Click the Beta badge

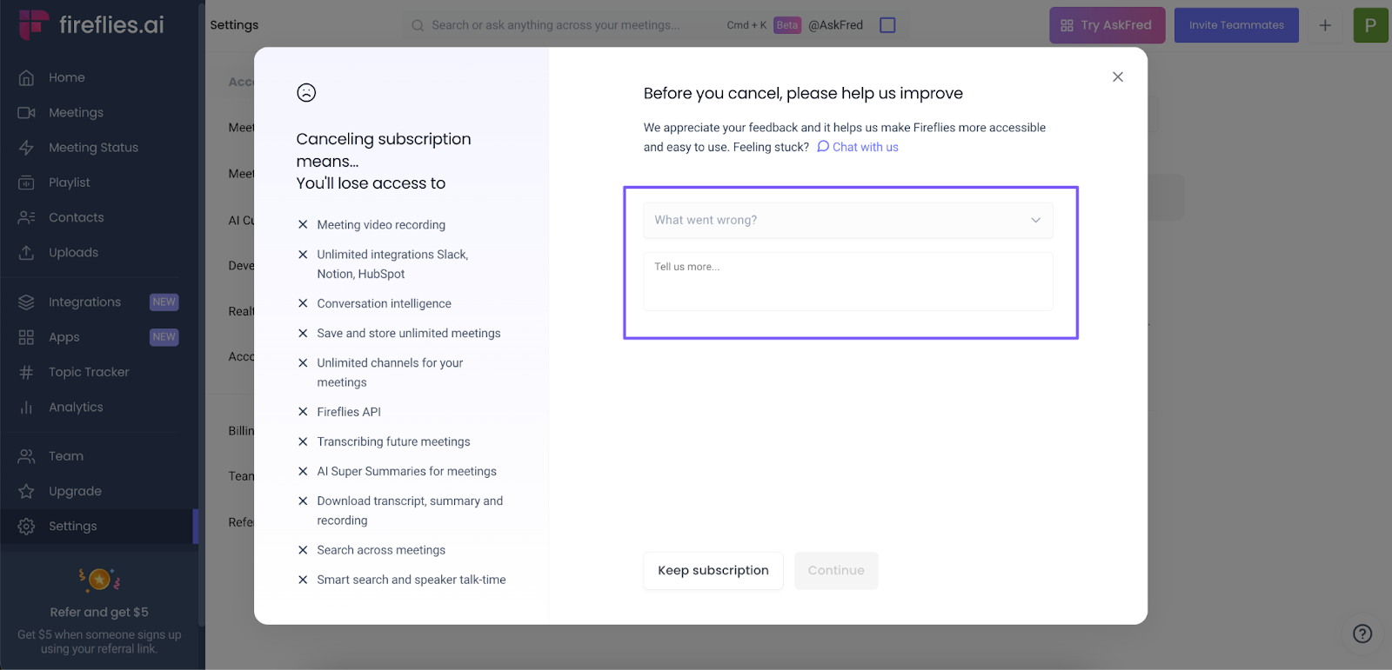coord(786,25)
